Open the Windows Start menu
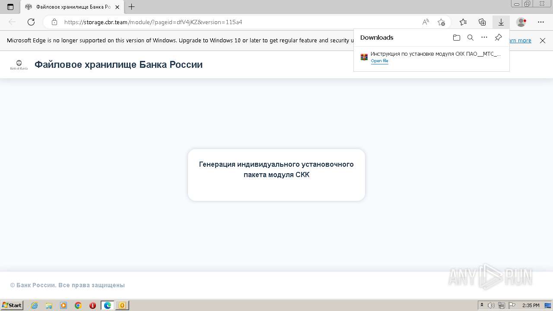Screen dimensions: 553x311 point(12,305)
